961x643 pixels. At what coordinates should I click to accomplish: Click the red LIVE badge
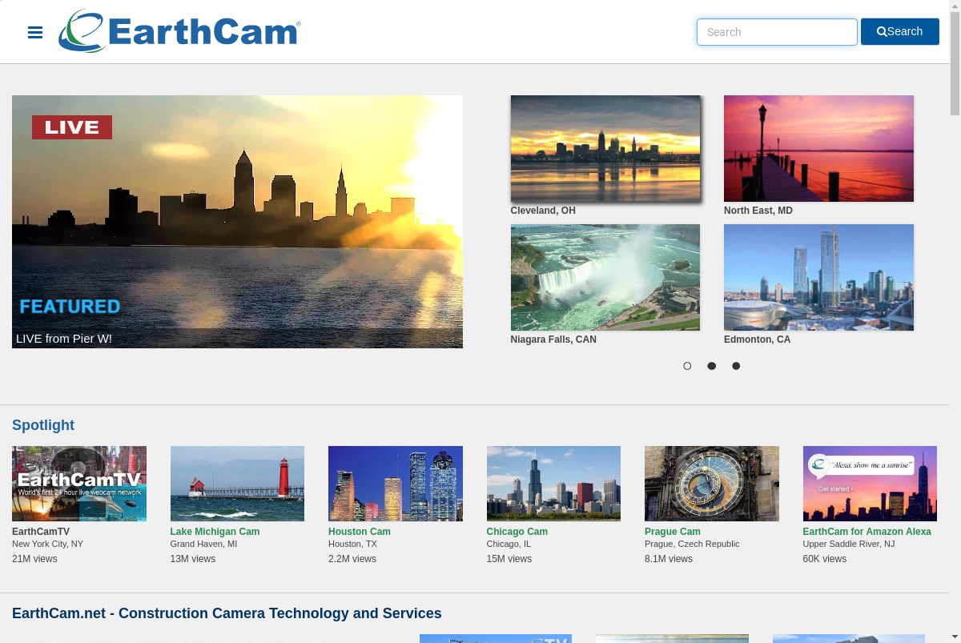pyautogui.click(x=72, y=127)
